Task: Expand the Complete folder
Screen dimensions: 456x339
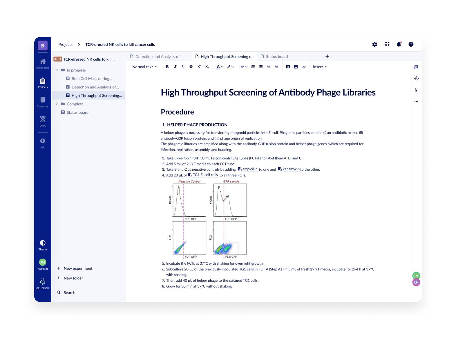Action: pos(57,104)
